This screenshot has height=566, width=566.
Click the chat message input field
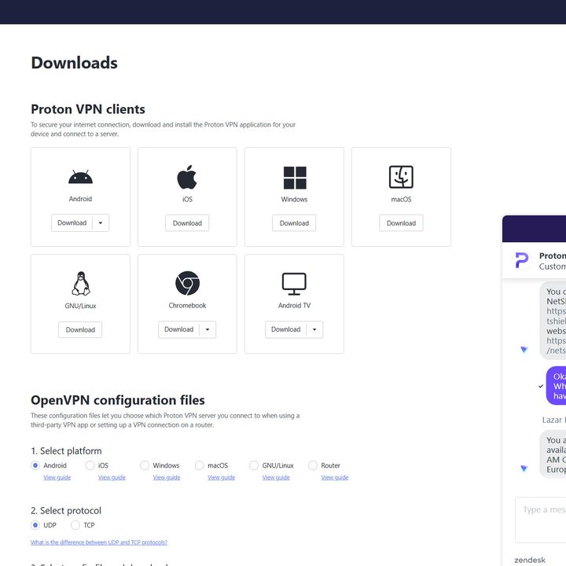pyautogui.click(x=540, y=520)
